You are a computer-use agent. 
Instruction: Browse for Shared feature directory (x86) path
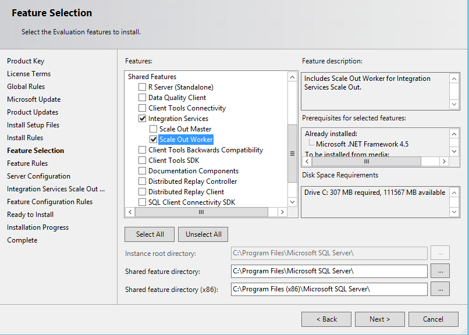coord(440,288)
